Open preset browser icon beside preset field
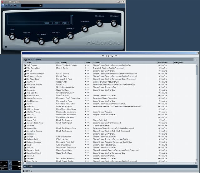The width and height of the screenshot is (200, 173). pyautogui.click(x=41, y=6)
